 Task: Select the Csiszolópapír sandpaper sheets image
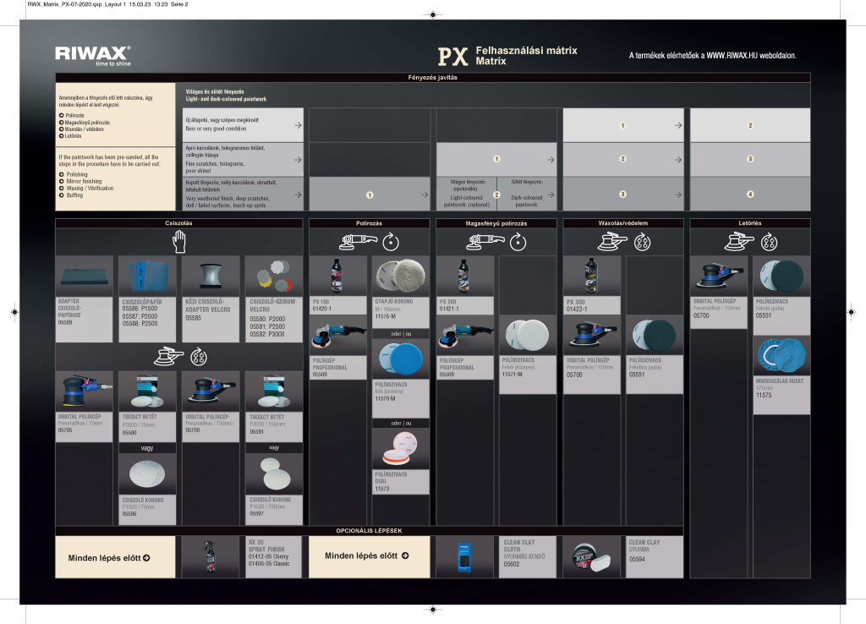pyautogui.click(x=147, y=276)
